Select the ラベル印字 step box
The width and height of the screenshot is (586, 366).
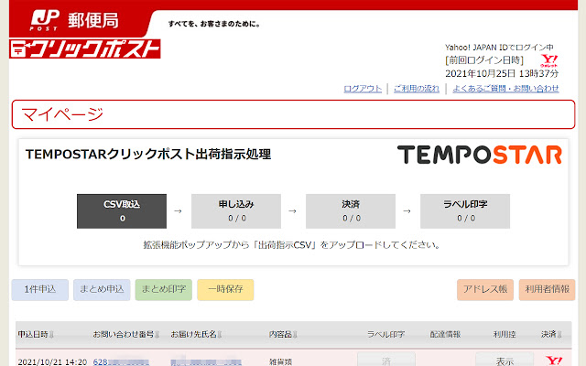pos(465,211)
